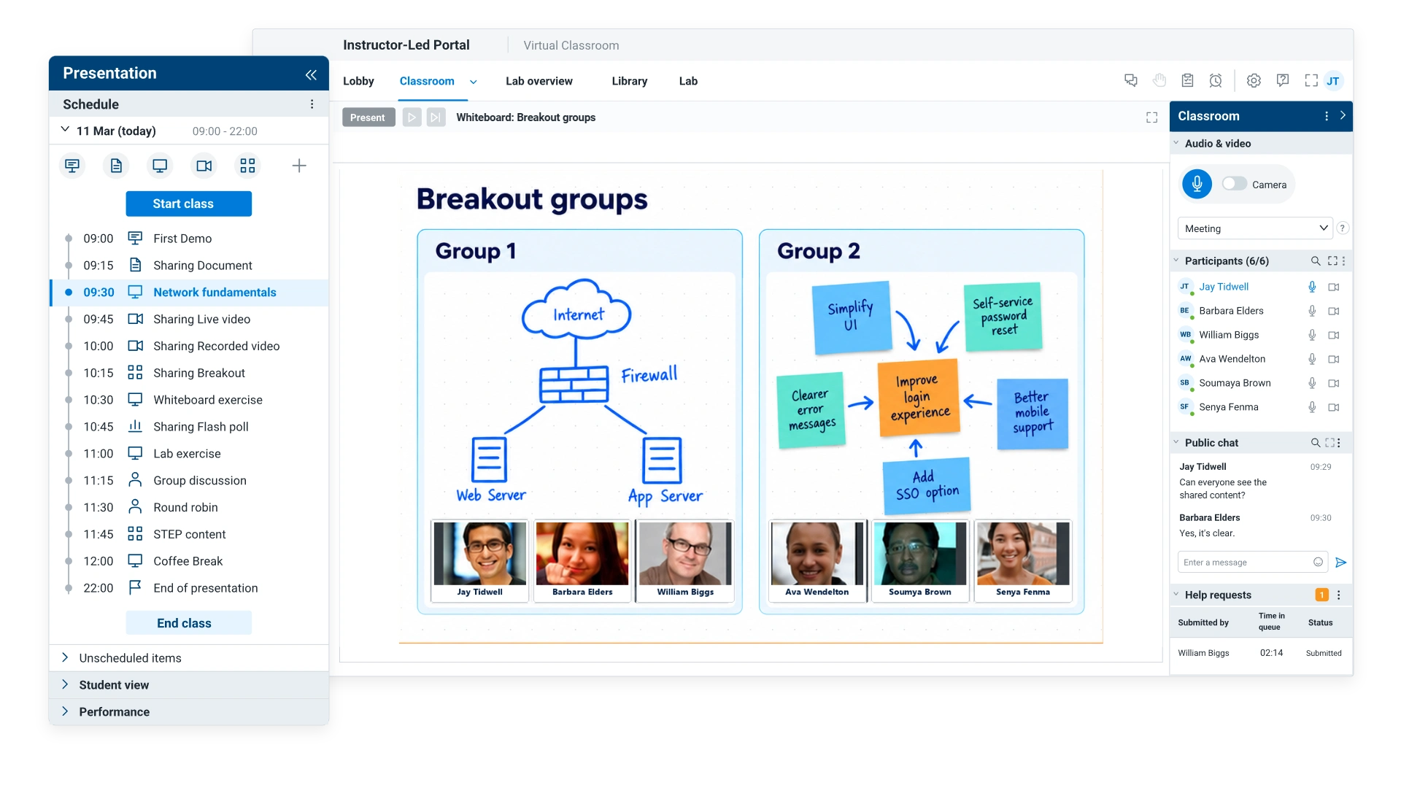The image size is (1401, 788).
Task: Search the Public chat
Action: [1316, 443]
